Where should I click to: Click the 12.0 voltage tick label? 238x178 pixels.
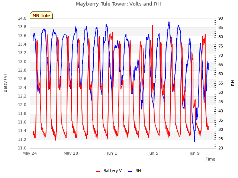22,105
